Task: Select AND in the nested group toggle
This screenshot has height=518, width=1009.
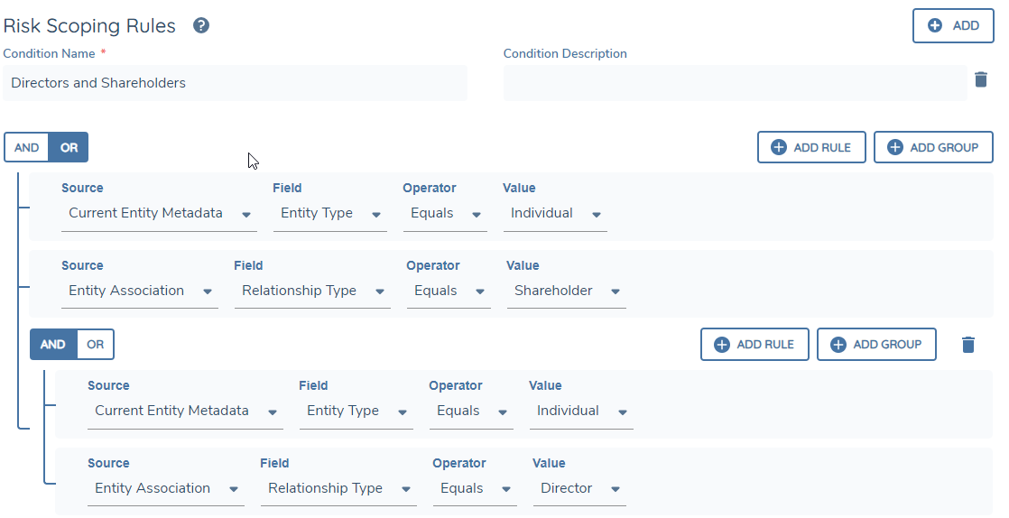Action: click(x=53, y=345)
